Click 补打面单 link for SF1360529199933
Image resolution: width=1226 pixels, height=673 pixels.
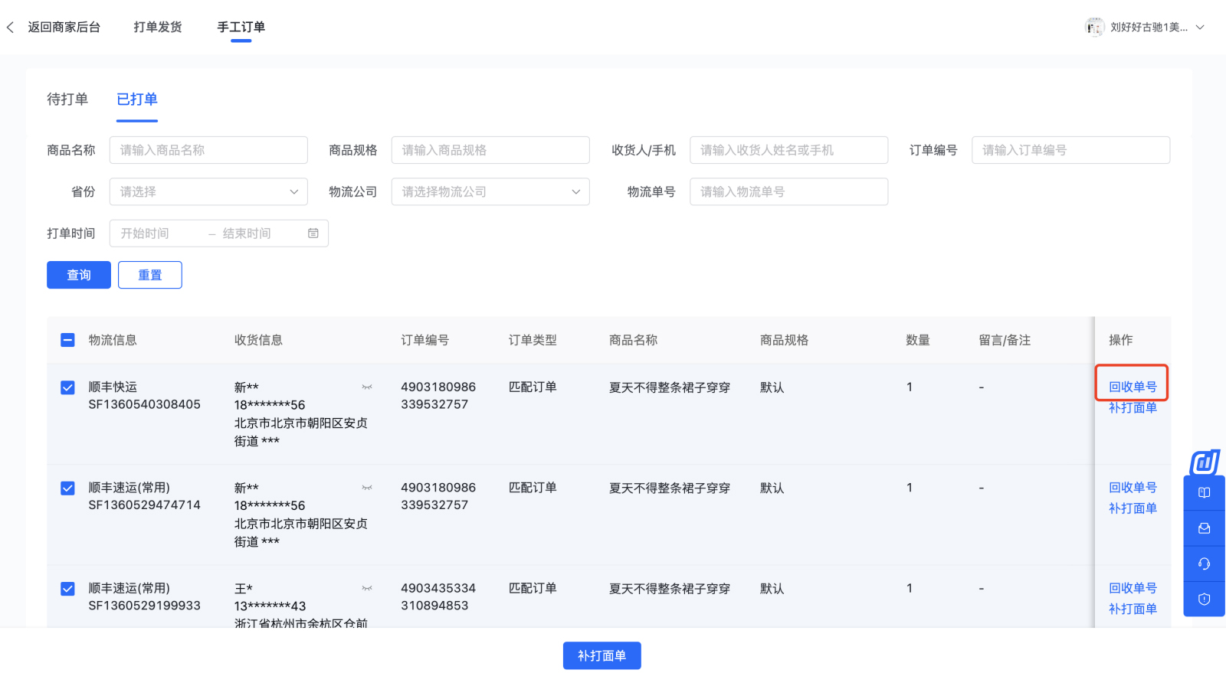1133,609
